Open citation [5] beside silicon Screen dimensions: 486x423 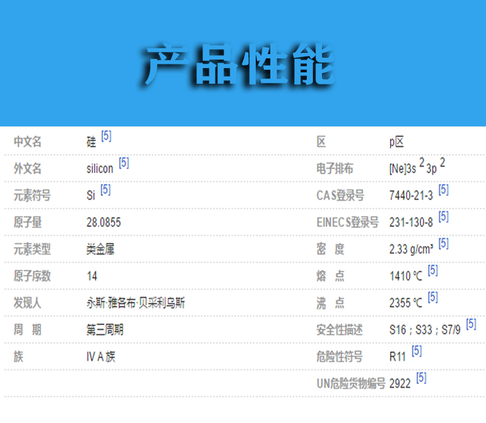pyautogui.click(x=124, y=163)
